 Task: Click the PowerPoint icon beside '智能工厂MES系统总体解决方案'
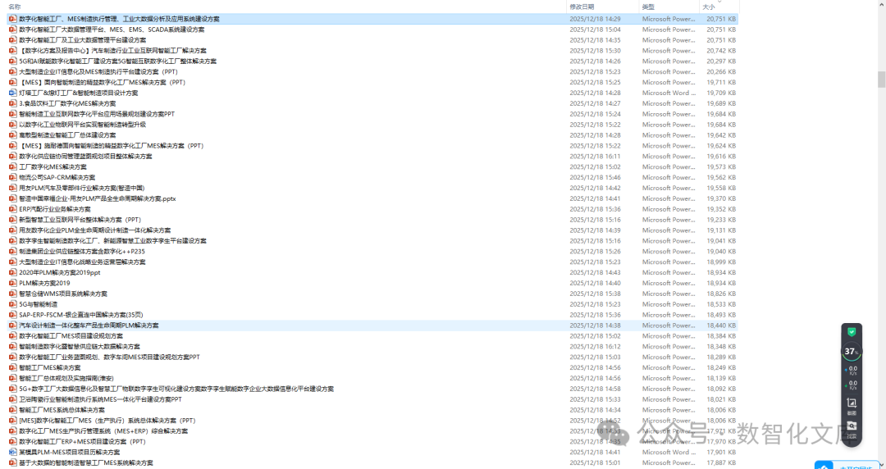[12, 410]
